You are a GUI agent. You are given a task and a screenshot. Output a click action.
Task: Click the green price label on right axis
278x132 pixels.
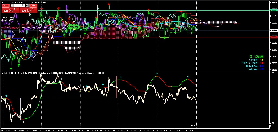(x=273, y=10)
